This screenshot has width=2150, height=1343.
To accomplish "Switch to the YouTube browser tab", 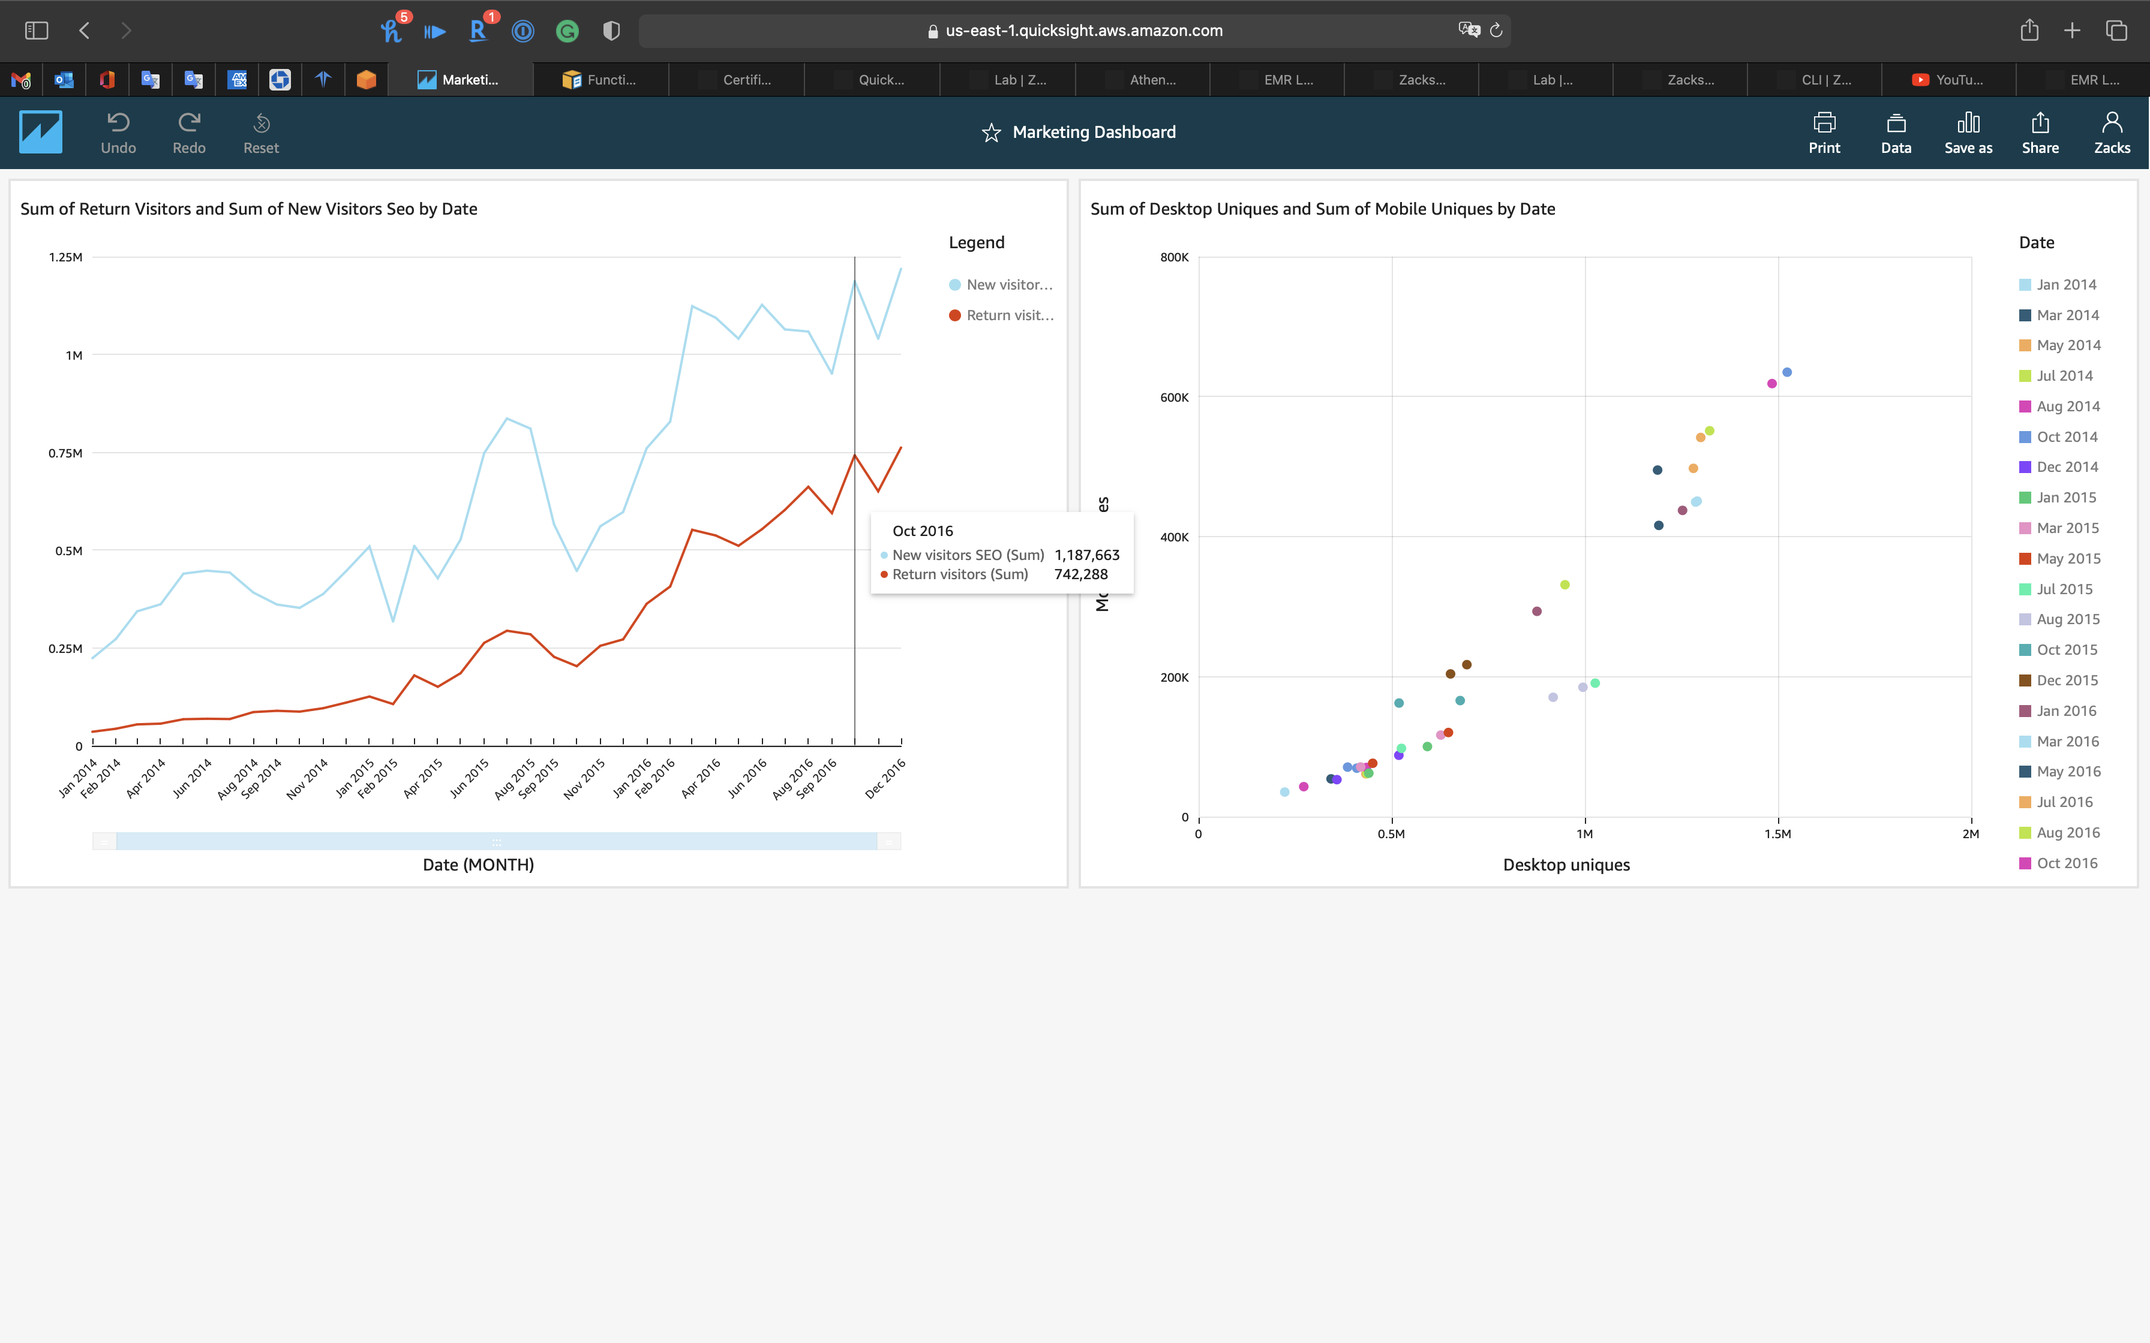I will click(x=1948, y=80).
